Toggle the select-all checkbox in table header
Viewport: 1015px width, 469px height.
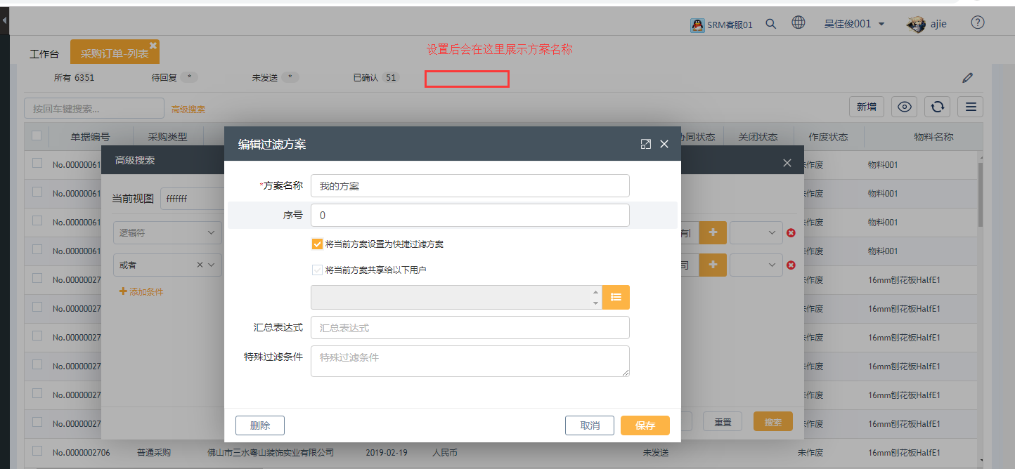(37, 136)
